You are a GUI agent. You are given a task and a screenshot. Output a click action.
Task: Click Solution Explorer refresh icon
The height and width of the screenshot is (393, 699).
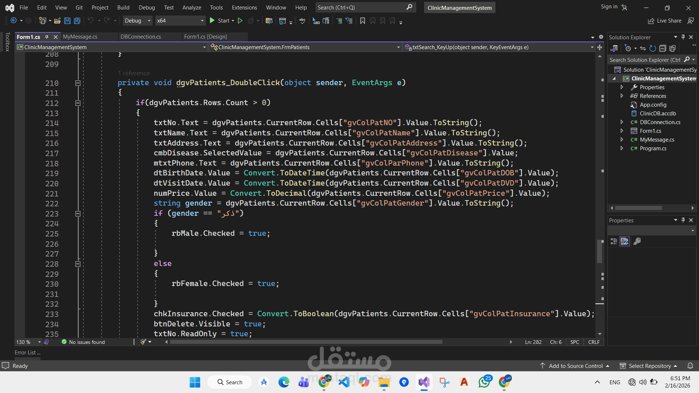click(653, 48)
